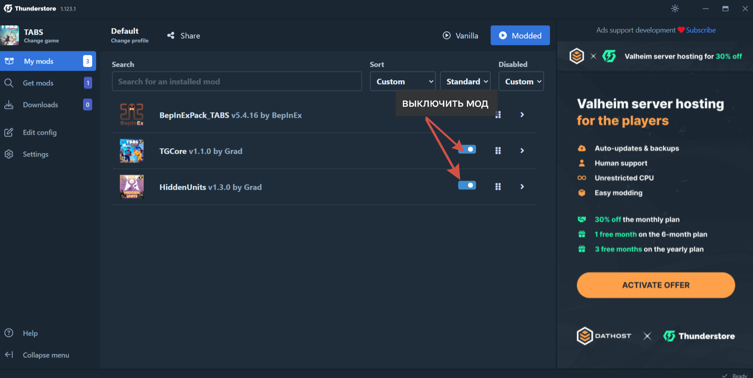Open the TABS game thumbnail
The height and width of the screenshot is (378, 753).
pyautogui.click(x=9, y=35)
